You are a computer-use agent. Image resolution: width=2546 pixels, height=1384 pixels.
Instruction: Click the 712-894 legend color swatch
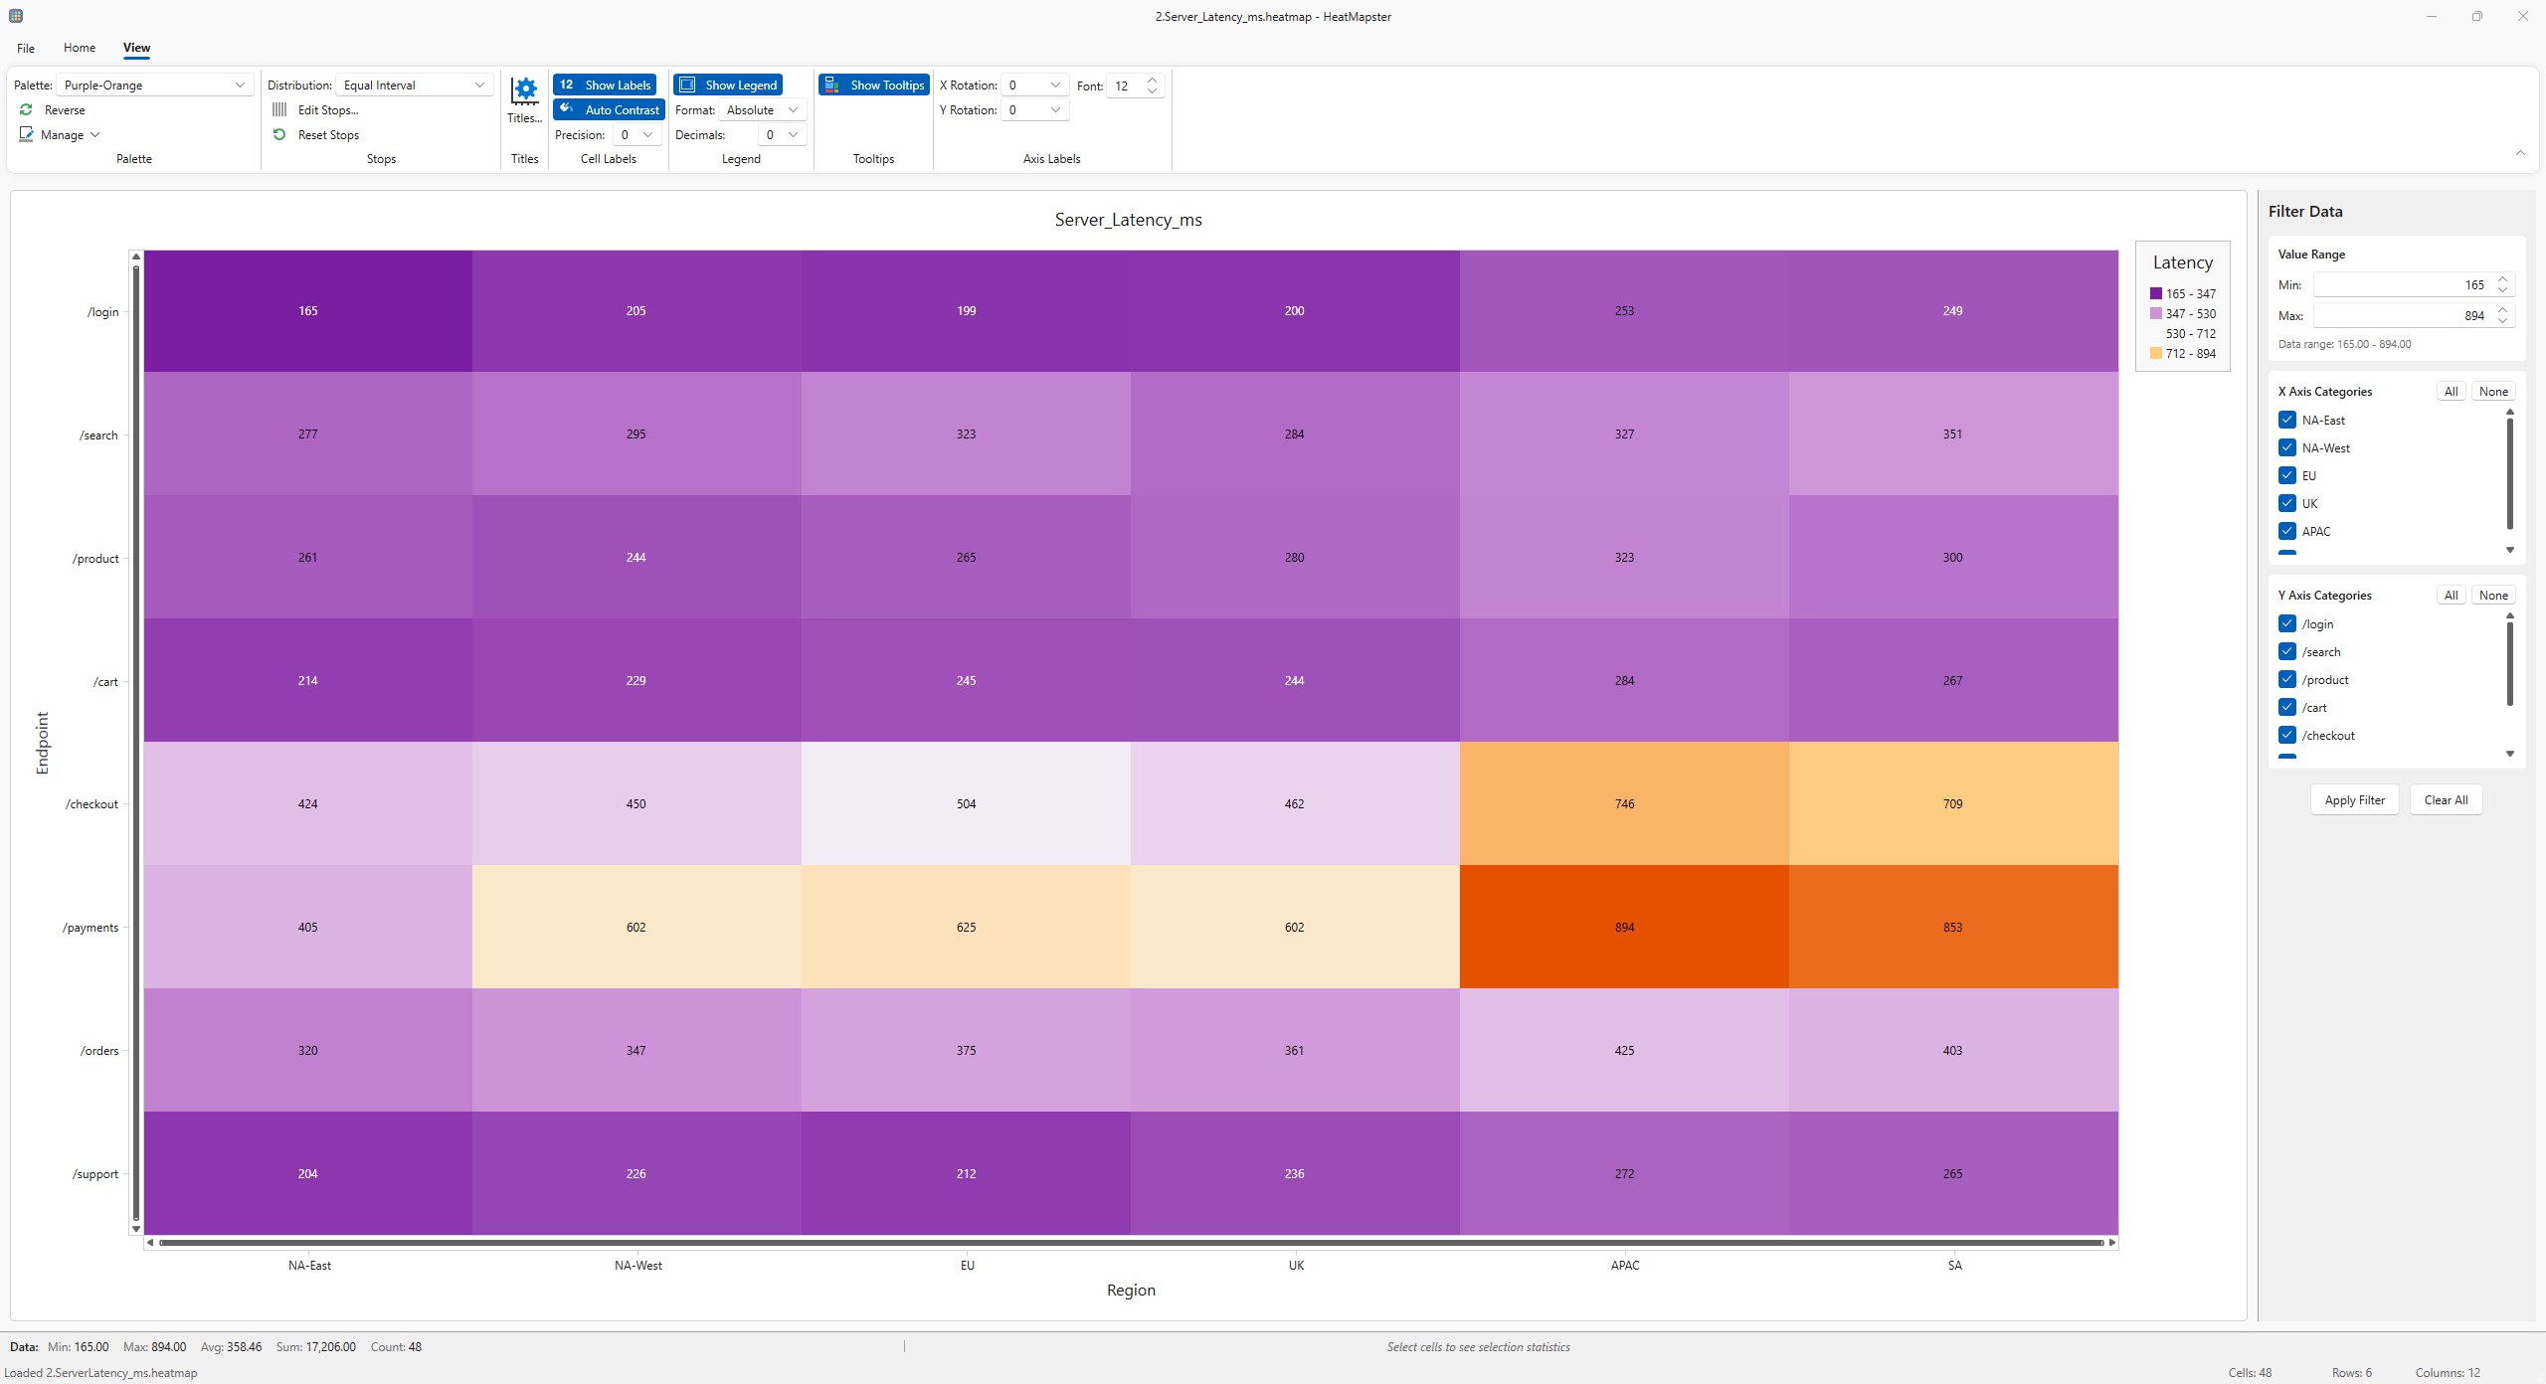coord(2156,353)
